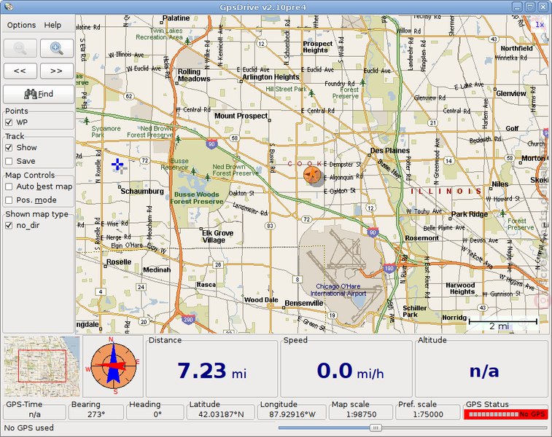Click the binoculars icon on Find
Viewport: 552px width, 437px height.
(x=31, y=94)
